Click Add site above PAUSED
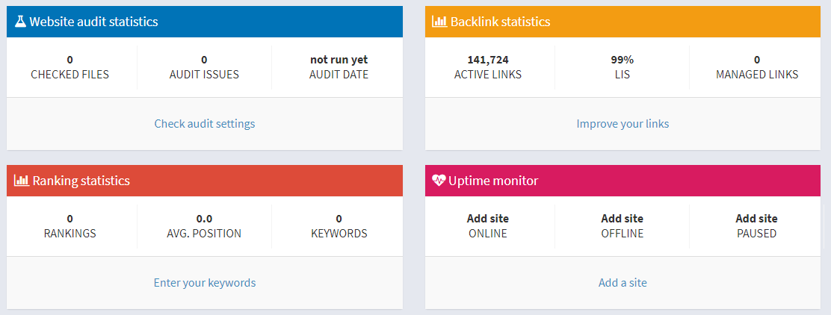Viewport: 831px width, 315px height. (x=757, y=219)
